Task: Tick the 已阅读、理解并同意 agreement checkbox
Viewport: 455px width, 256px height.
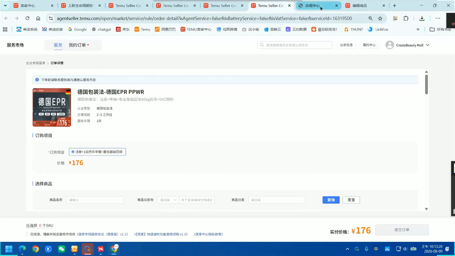Action: click(x=28, y=234)
